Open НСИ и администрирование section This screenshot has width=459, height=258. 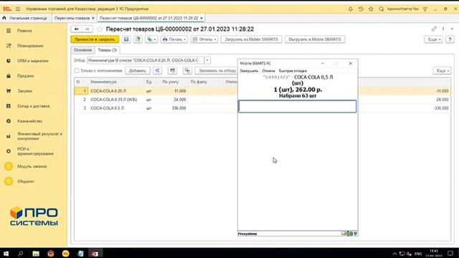pos(35,151)
